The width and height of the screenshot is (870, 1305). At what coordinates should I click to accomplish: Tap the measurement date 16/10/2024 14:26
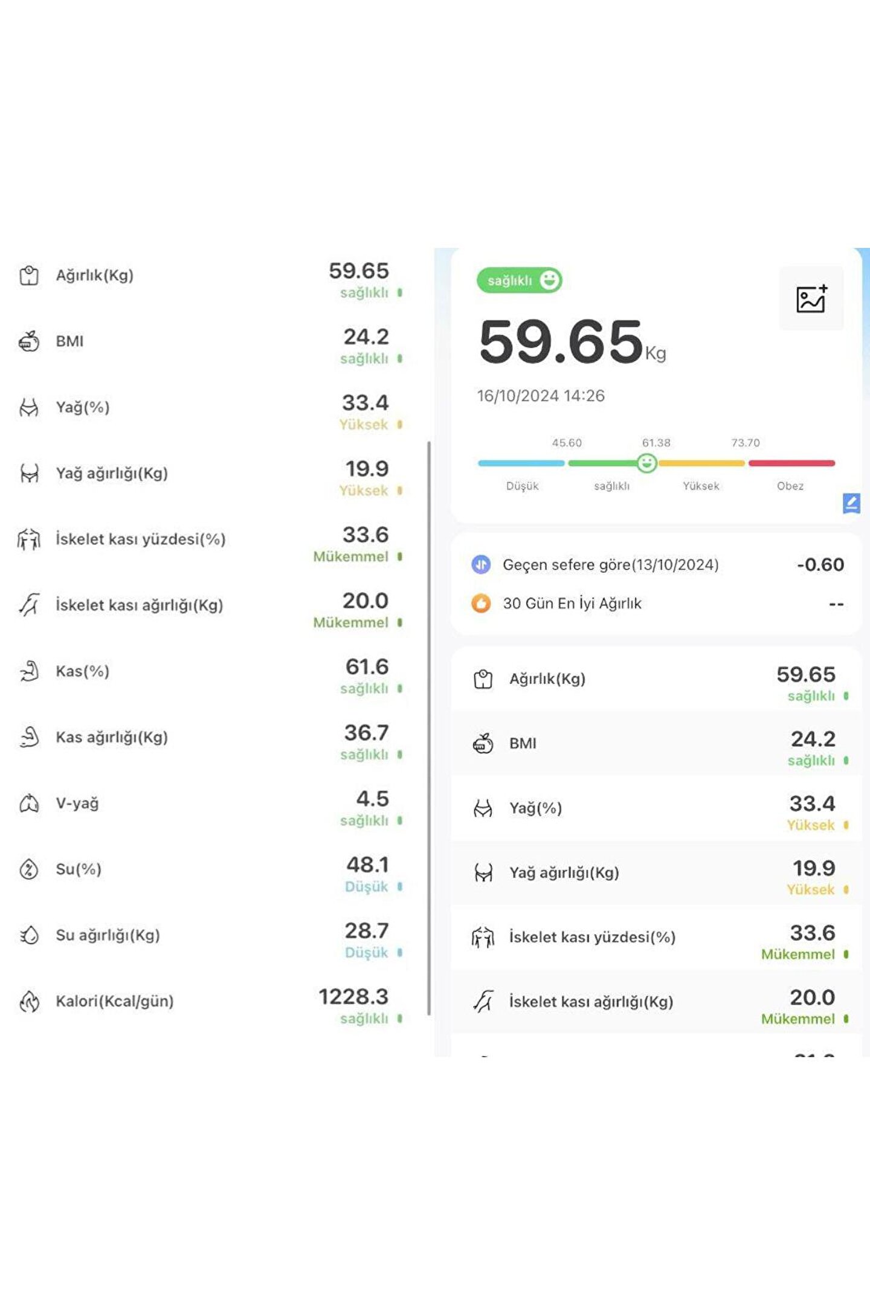coord(541,396)
